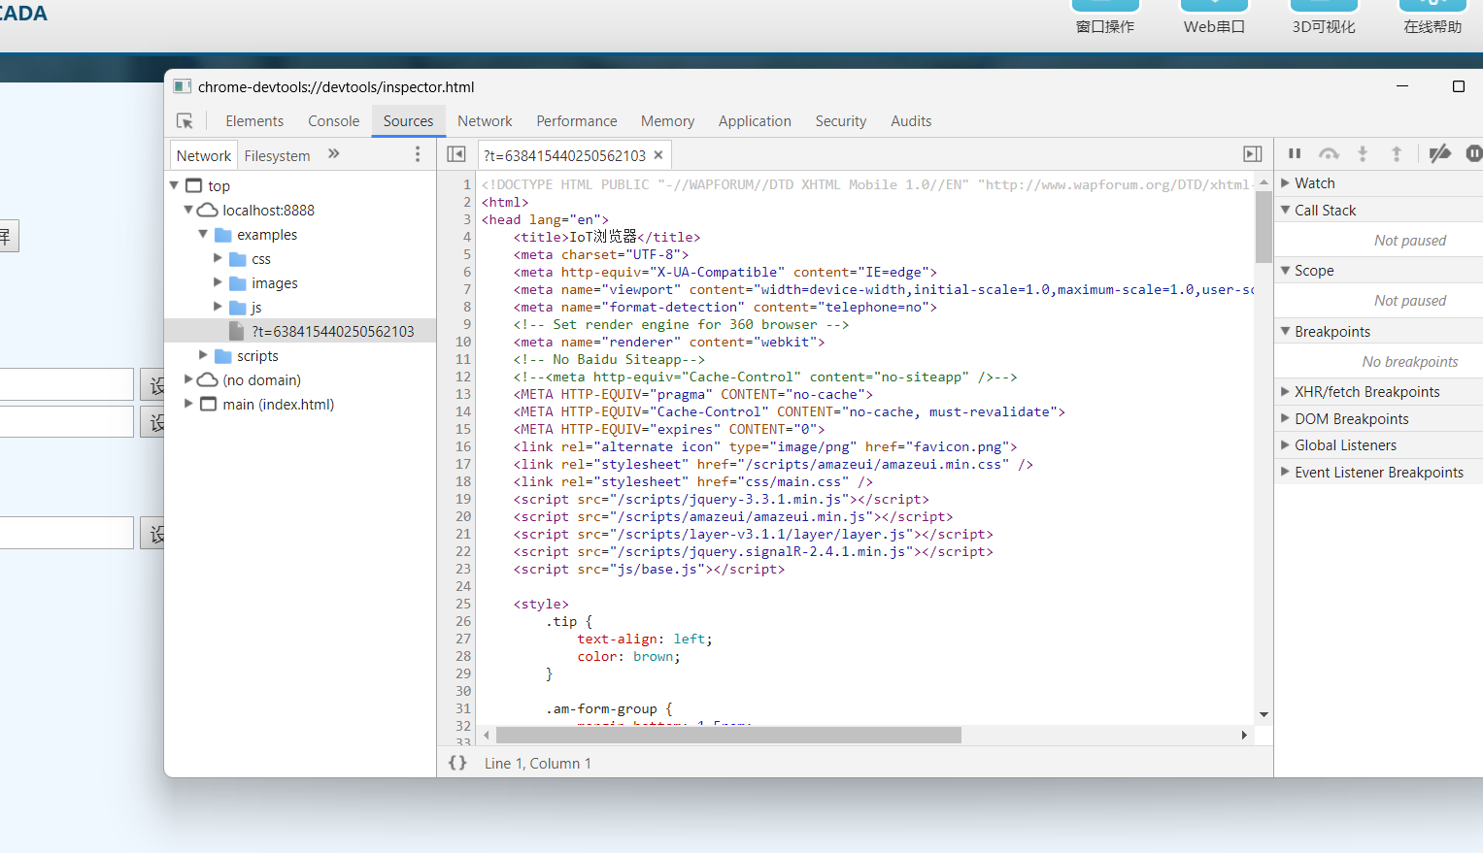Activate the inspect element picker icon

pos(185,121)
